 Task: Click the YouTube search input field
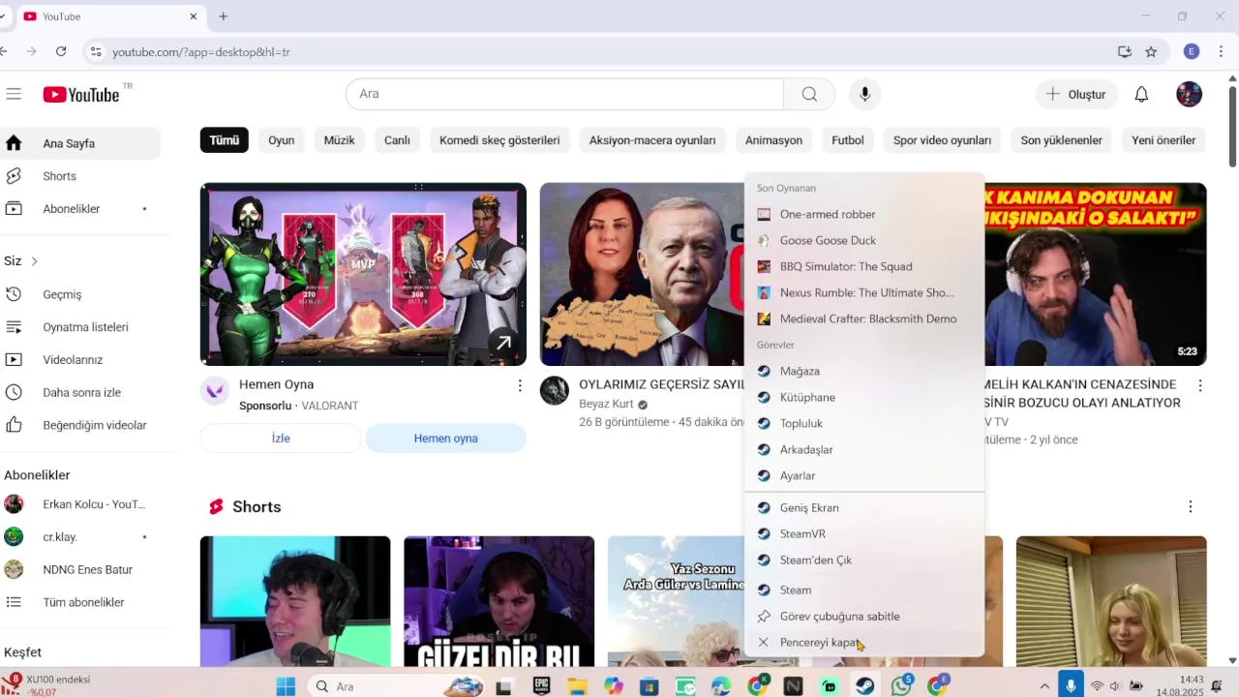pos(564,94)
